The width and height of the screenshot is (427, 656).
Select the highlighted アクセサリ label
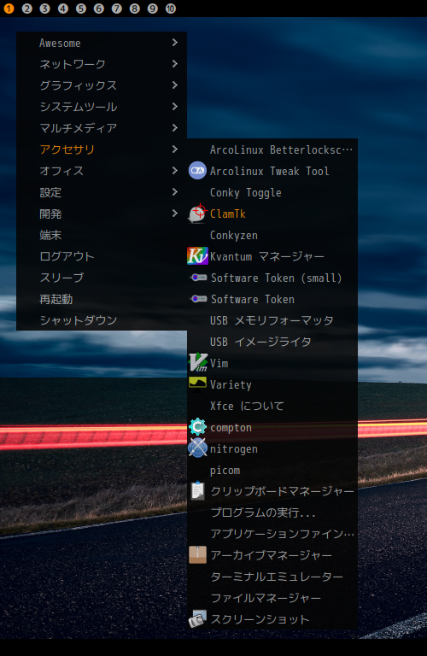point(67,149)
